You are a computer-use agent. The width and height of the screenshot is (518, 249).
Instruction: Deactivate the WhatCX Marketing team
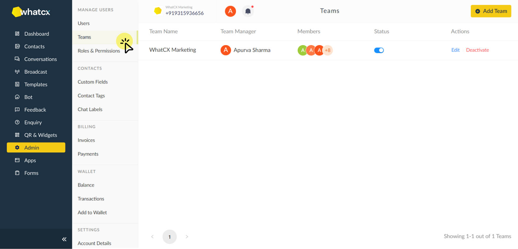477,50
